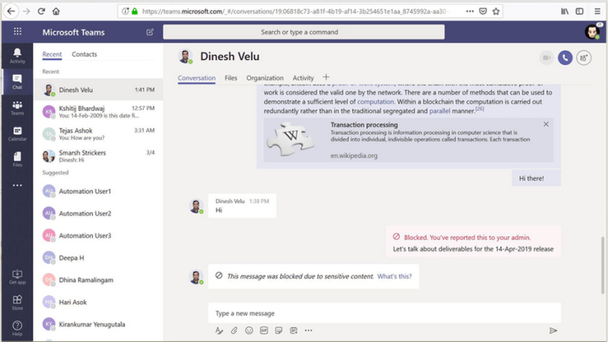608x342 pixels.
Task: Open more compose options ellipsis
Action: coord(308,331)
